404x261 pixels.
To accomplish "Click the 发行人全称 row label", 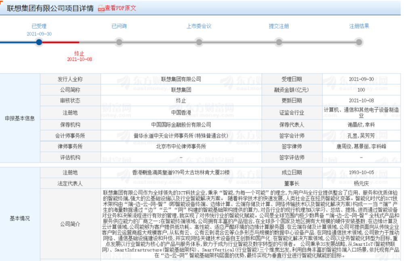I will coord(70,79).
